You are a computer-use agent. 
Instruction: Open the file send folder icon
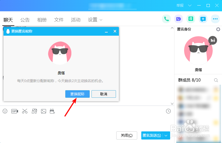[x=34, y=111]
